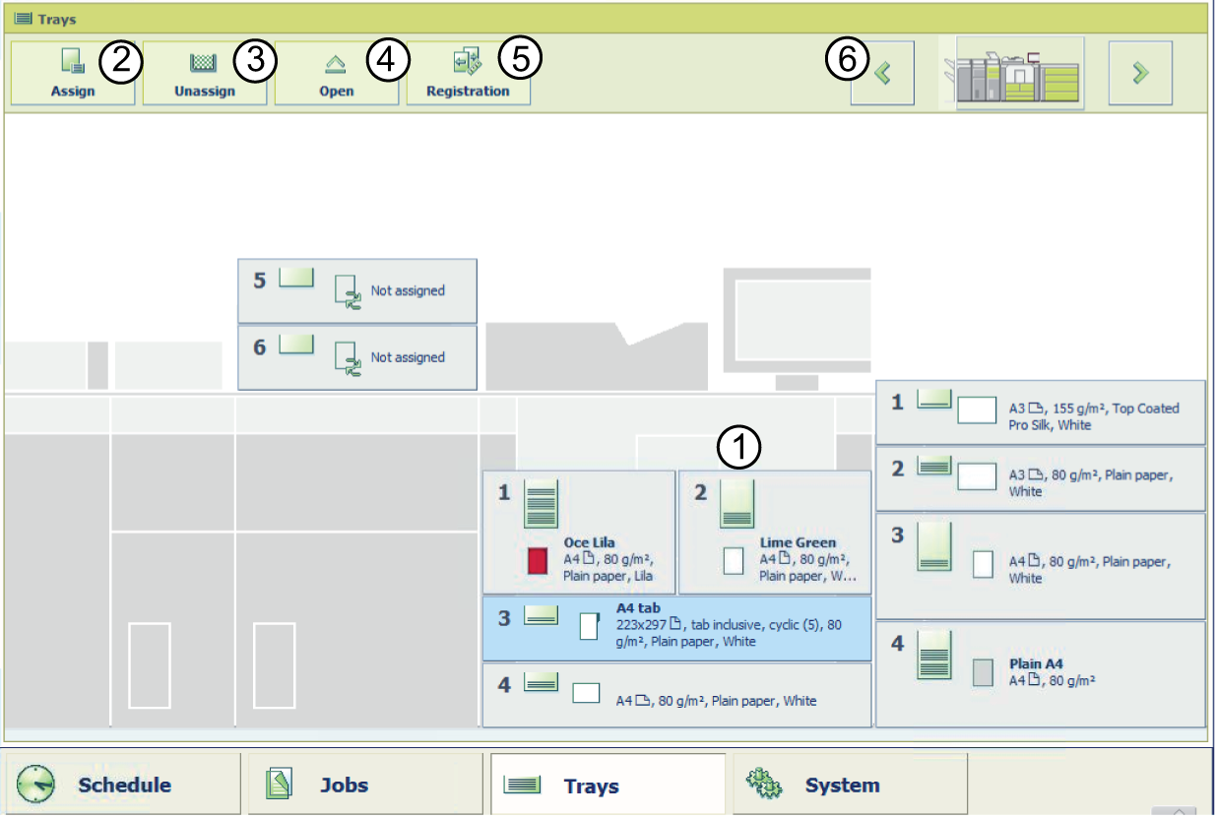Select the Trays tab at bottom
The image size is (1215, 818).
[x=607, y=785]
